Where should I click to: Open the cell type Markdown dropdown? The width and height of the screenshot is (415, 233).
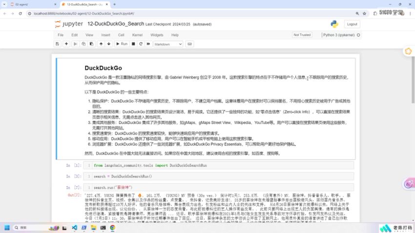pyautogui.click(x=168, y=44)
